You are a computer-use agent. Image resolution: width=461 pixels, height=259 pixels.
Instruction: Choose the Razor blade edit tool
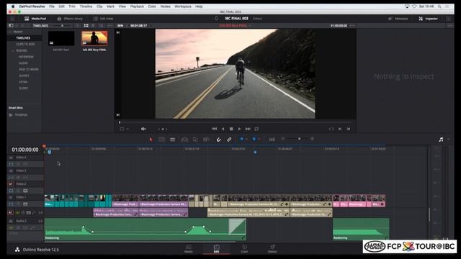pyautogui.click(x=173, y=140)
